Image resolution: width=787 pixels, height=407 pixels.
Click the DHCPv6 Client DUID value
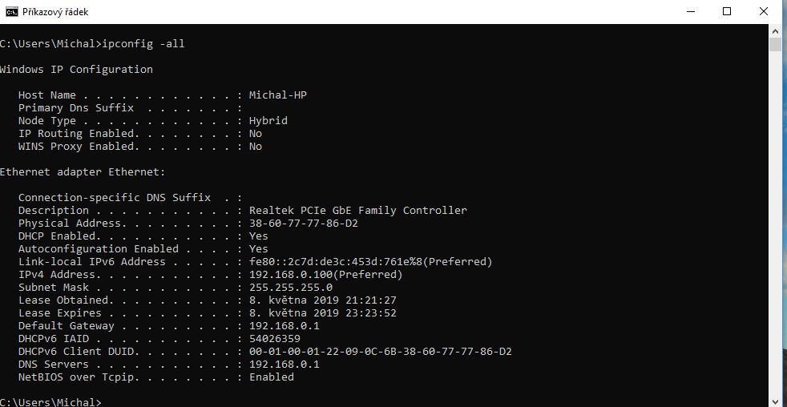coord(380,351)
